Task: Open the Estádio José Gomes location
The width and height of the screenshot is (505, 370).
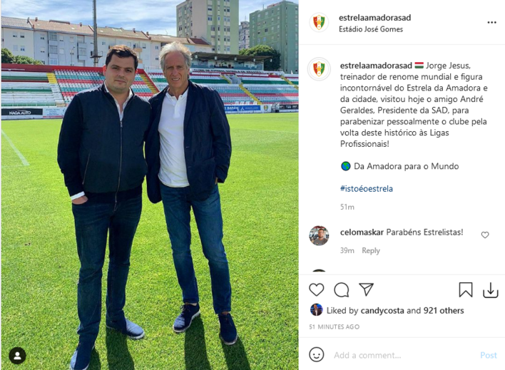Action: (371, 29)
